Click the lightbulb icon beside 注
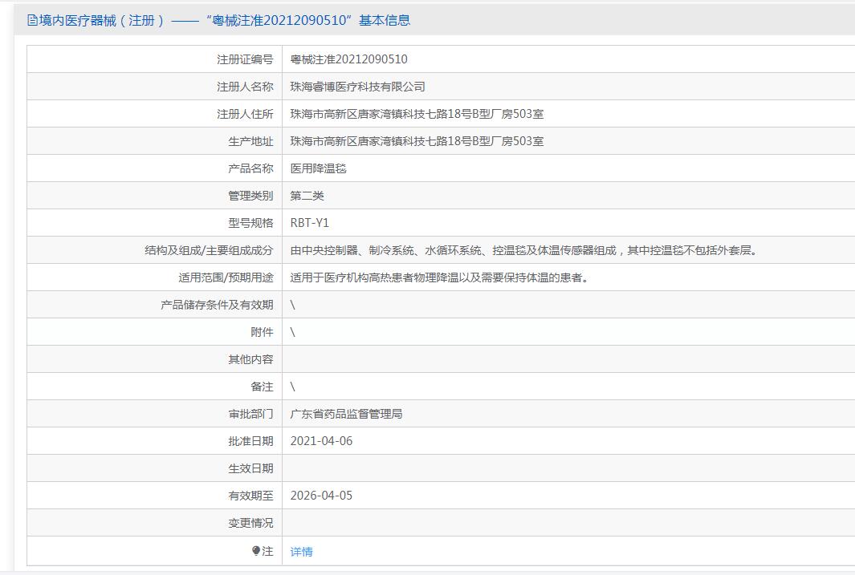Viewport: 855px width, 575px height. pyautogui.click(x=256, y=551)
